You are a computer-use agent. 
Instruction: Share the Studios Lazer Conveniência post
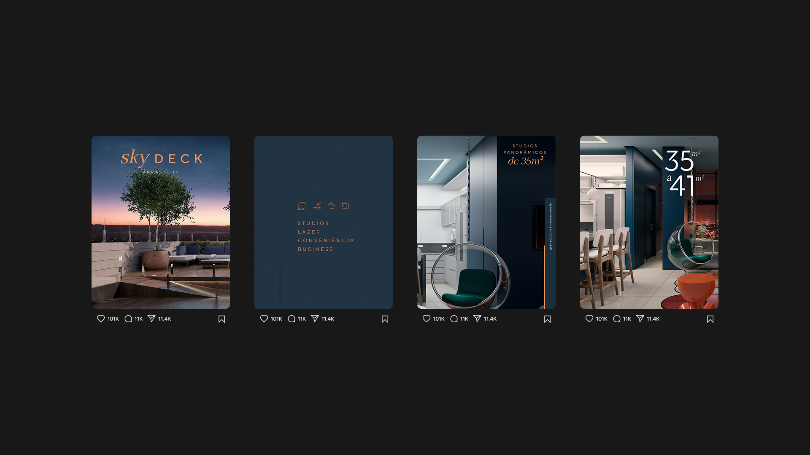315,319
